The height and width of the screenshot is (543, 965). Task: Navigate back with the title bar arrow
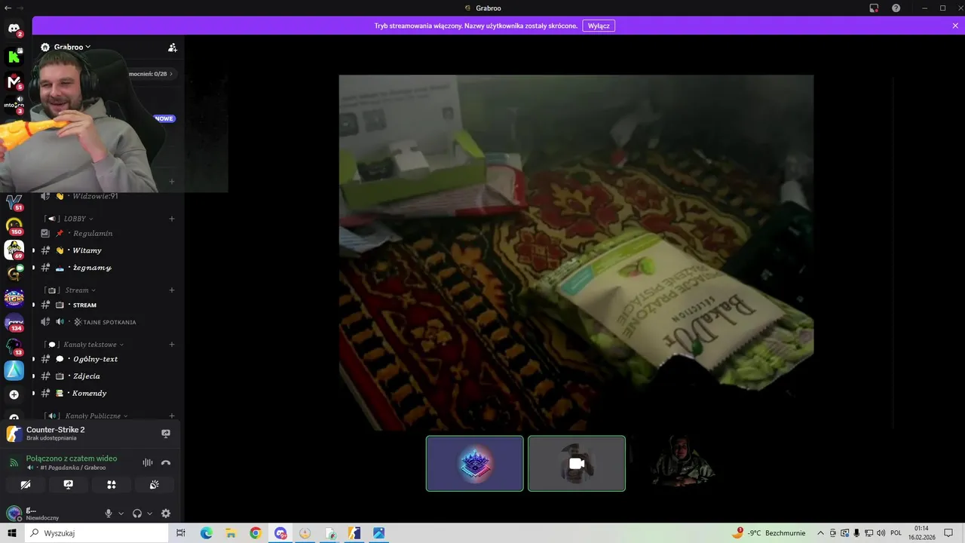tap(8, 8)
